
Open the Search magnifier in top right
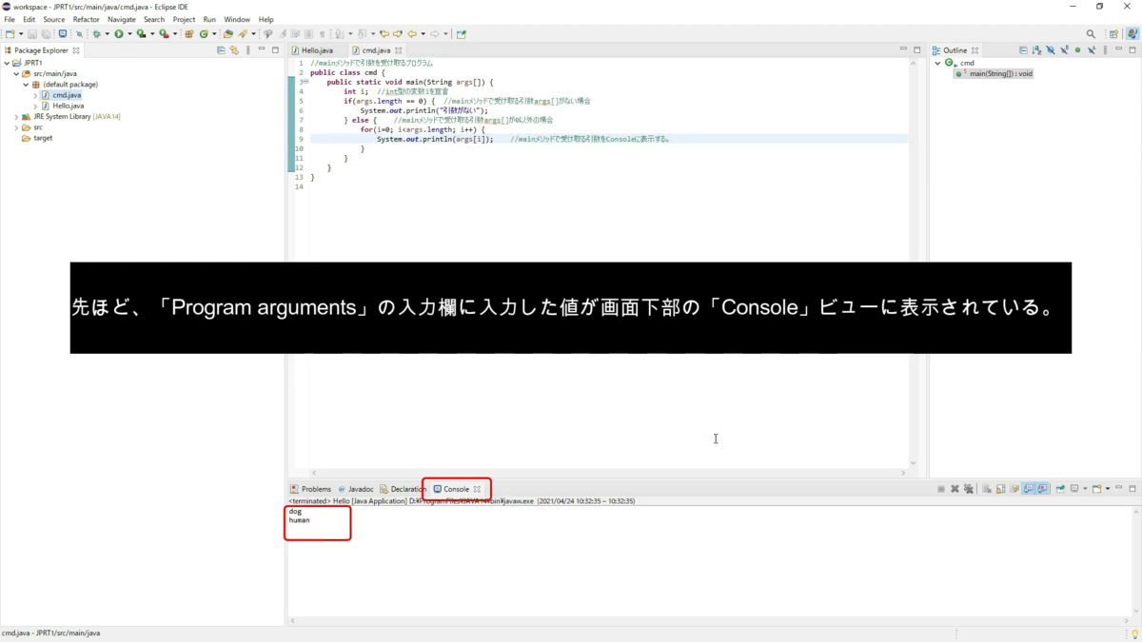click(x=1091, y=34)
